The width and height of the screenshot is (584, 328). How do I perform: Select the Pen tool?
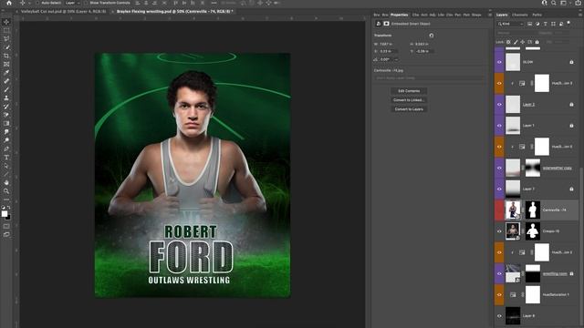(x=6, y=149)
